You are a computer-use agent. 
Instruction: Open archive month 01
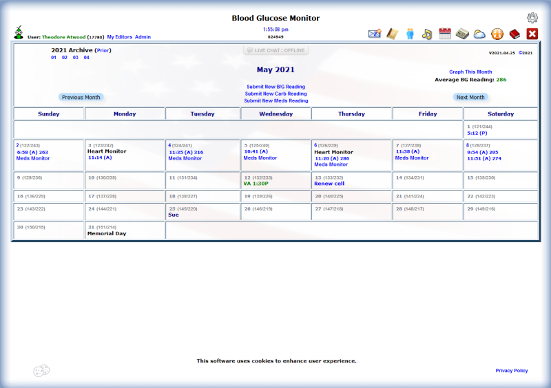54,58
